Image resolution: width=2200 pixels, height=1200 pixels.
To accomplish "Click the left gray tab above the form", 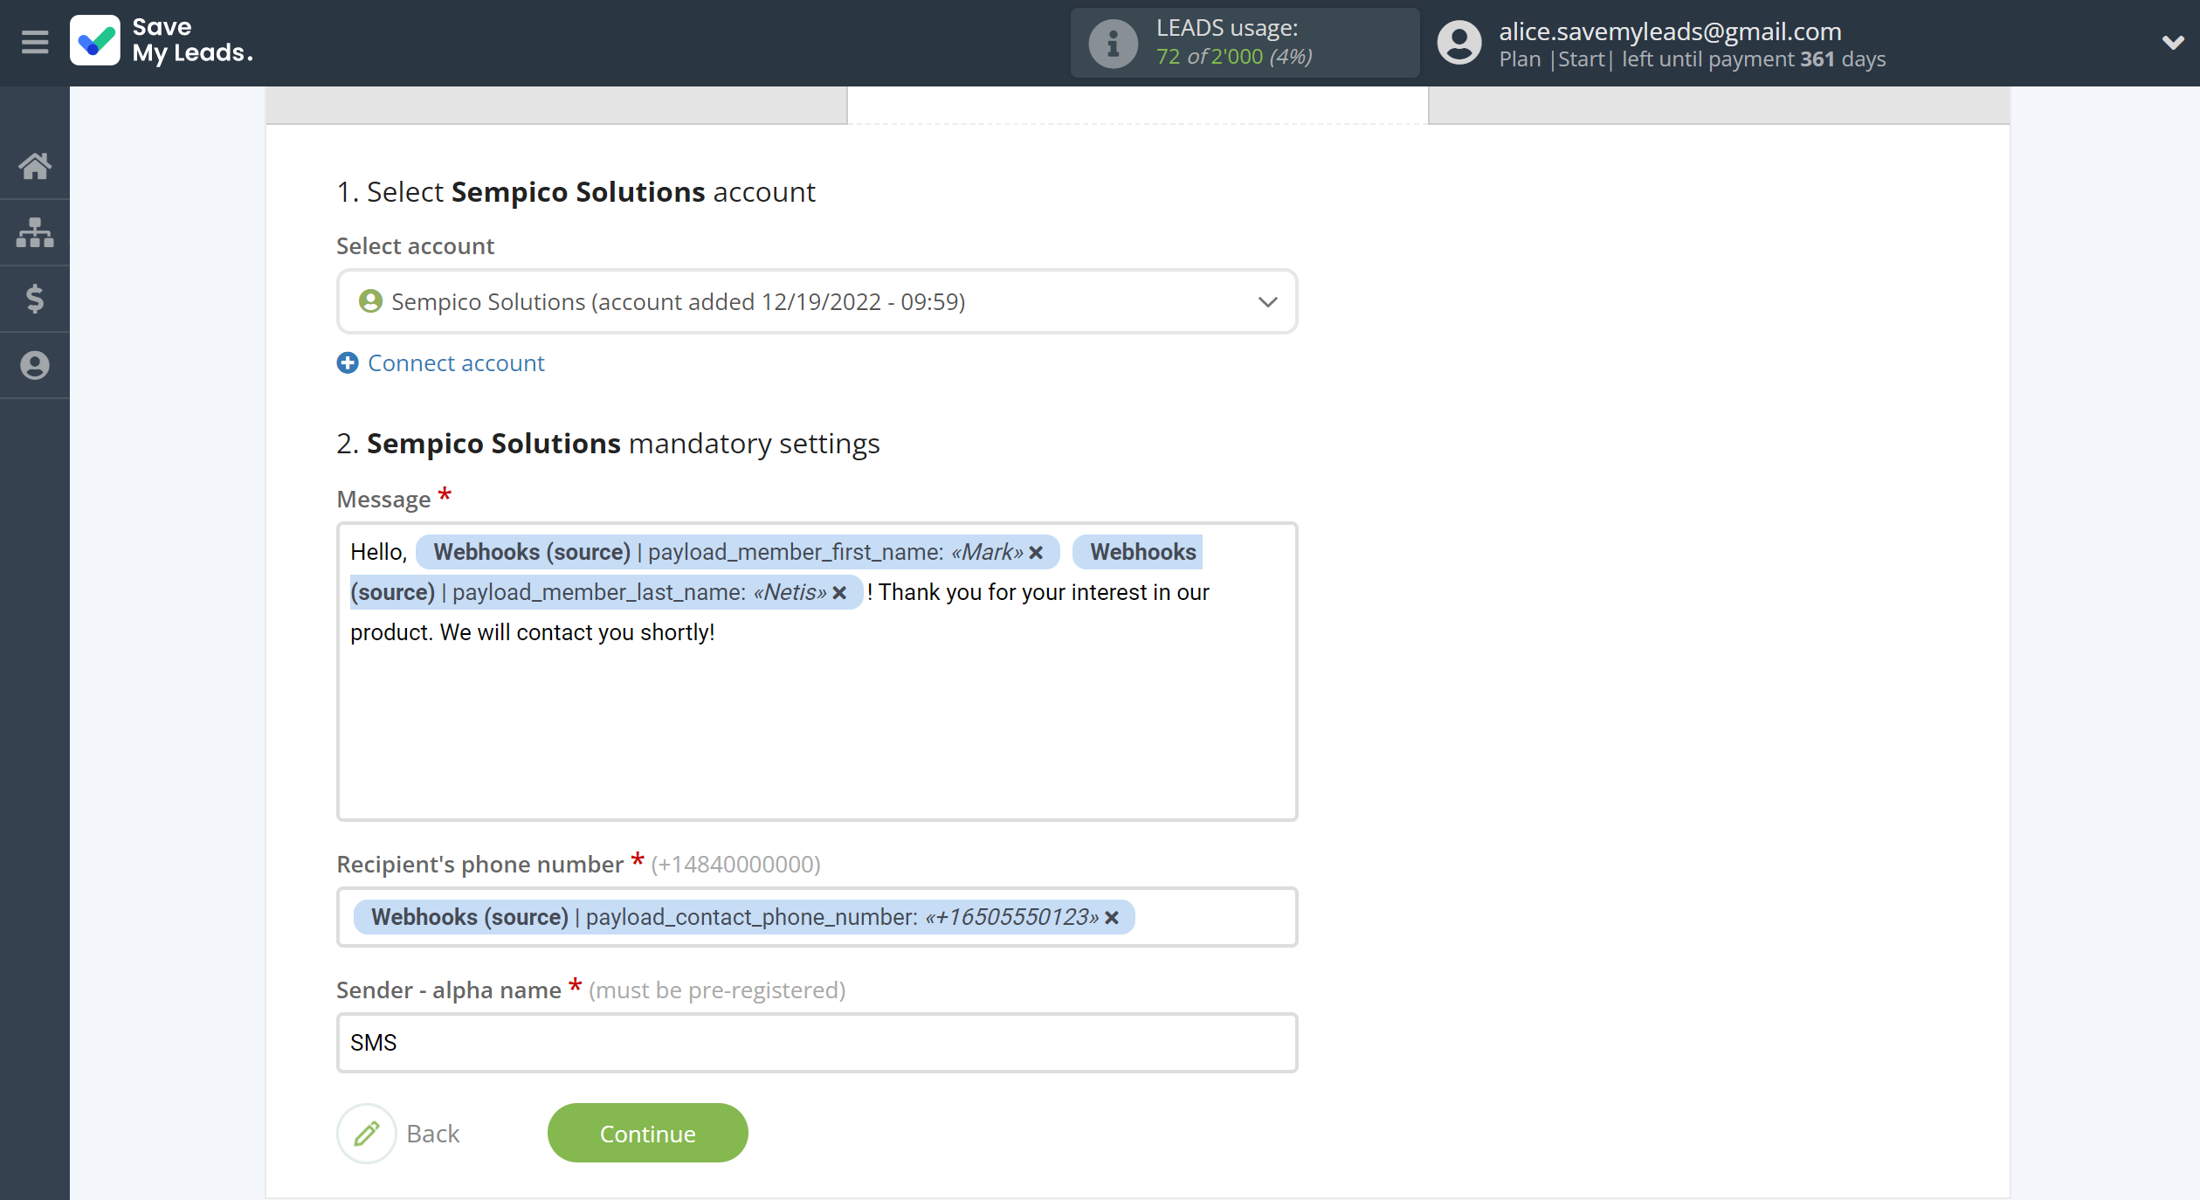I will (556, 105).
